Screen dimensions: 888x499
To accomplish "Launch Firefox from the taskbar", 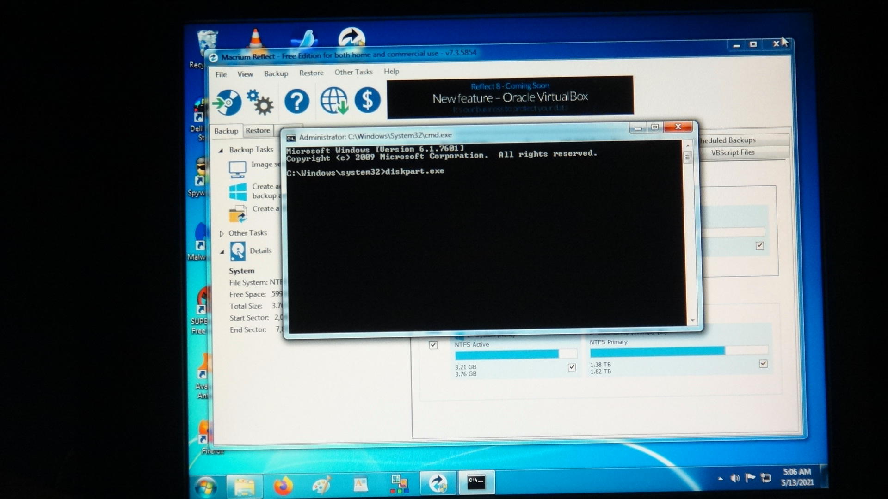I will click(283, 486).
